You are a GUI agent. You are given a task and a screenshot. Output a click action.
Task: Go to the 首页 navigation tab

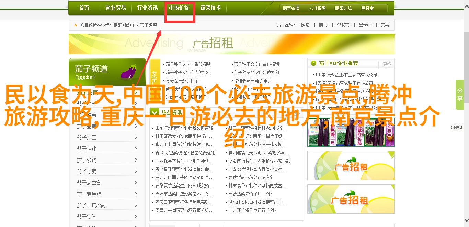pyautogui.click(x=84, y=8)
